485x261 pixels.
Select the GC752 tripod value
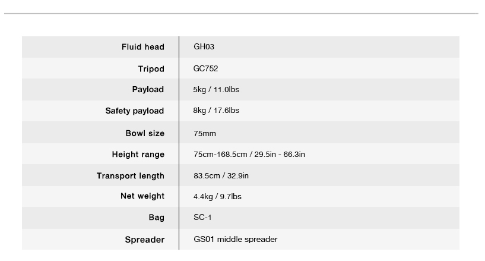[x=205, y=68]
